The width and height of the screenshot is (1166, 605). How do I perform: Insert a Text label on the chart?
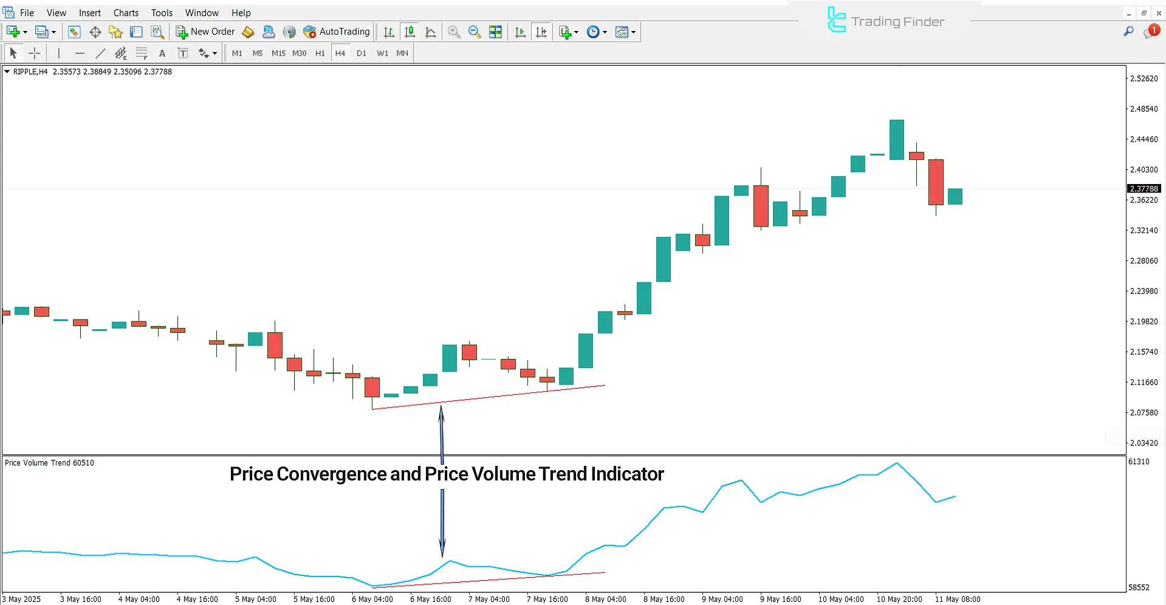pos(183,53)
